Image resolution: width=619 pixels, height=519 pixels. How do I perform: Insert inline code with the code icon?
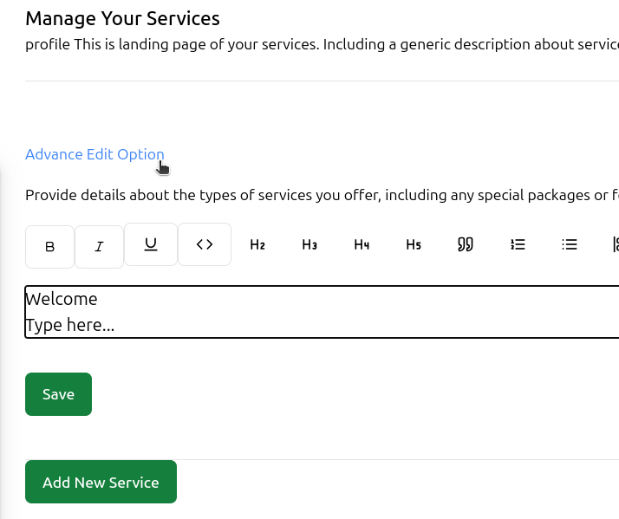(205, 244)
